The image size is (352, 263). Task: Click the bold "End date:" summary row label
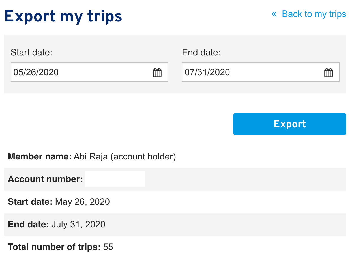[x=29, y=224]
